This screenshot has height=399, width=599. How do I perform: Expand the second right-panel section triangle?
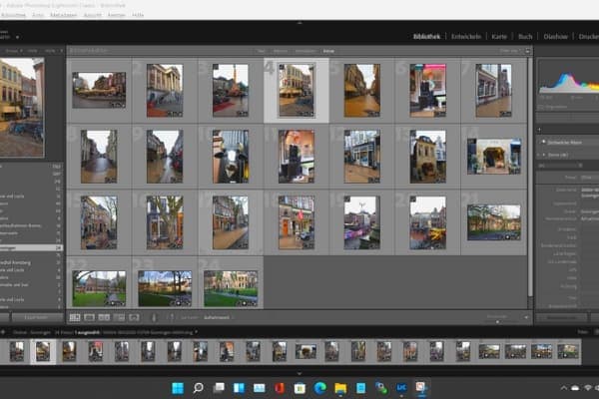(543, 155)
